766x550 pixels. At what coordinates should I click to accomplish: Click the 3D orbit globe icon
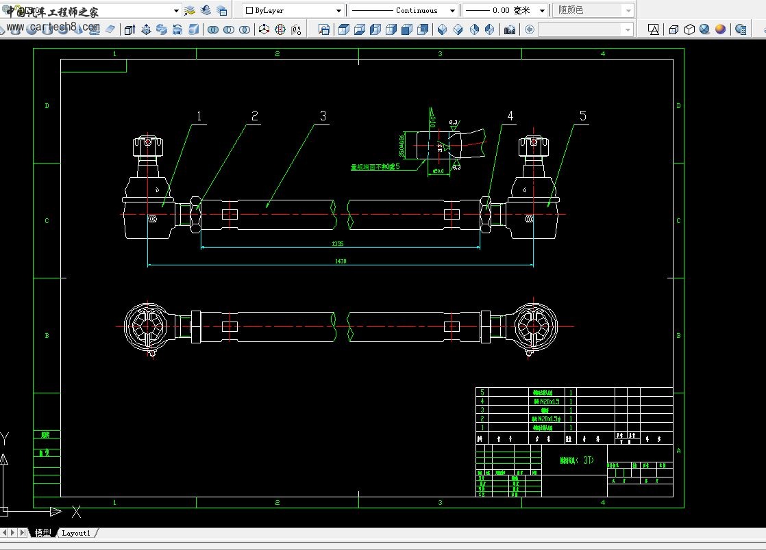(x=280, y=29)
